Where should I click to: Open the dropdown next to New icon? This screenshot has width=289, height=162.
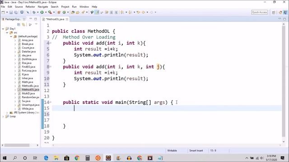point(7,12)
